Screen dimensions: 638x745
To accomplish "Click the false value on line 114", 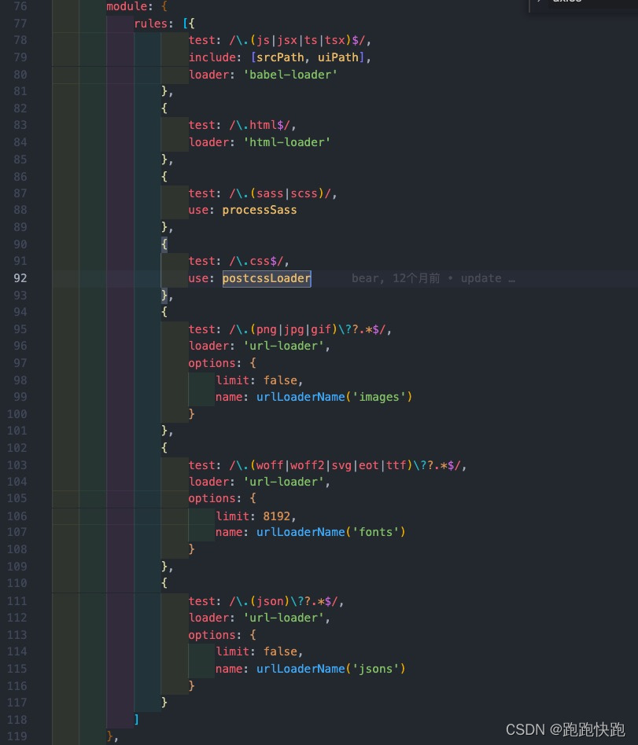I will coord(280,651).
